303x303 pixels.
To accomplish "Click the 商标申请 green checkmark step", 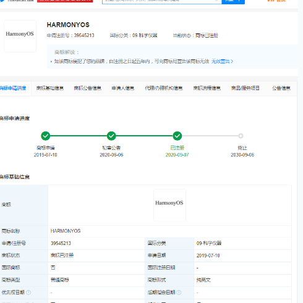I will (x=46, y=136).
